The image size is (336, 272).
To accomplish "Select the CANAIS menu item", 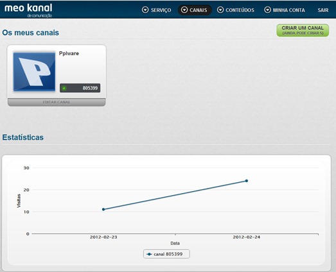I will pyautogui.click(x=195, y=10).
